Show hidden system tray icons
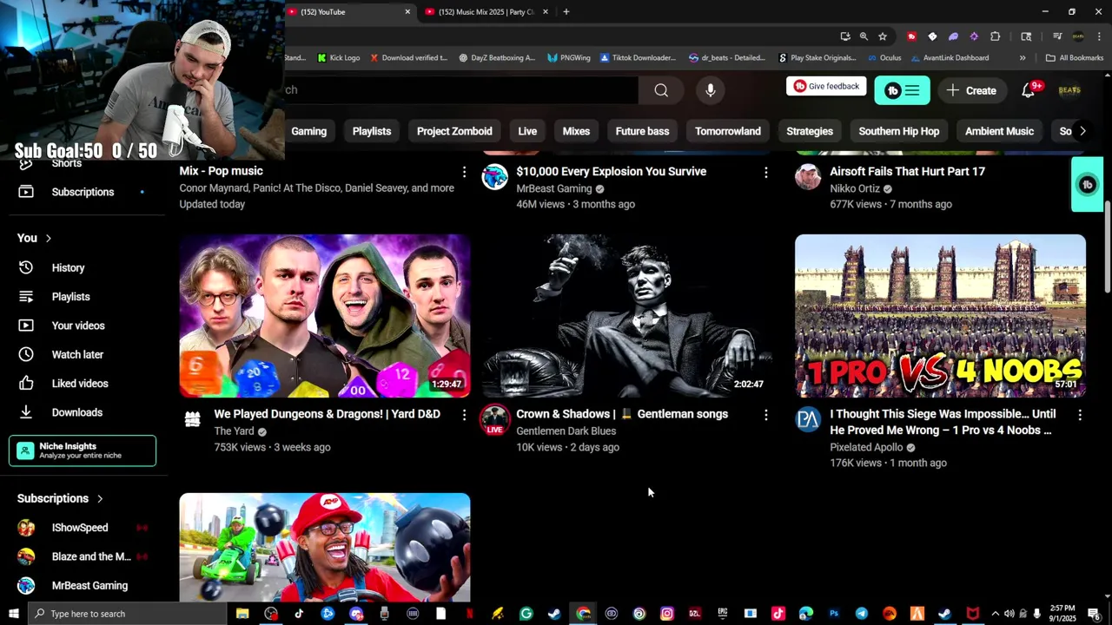 tap(996, 614)
